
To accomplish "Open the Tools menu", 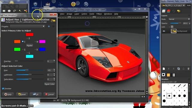I will (x=91, y=14).
